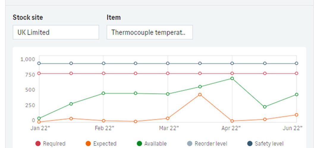Select Required line point at Mar 22

[x=168, y=73]
